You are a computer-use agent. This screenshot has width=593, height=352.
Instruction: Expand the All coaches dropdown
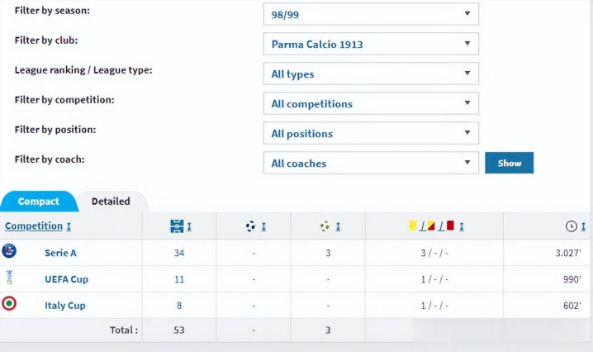(370, 163)
